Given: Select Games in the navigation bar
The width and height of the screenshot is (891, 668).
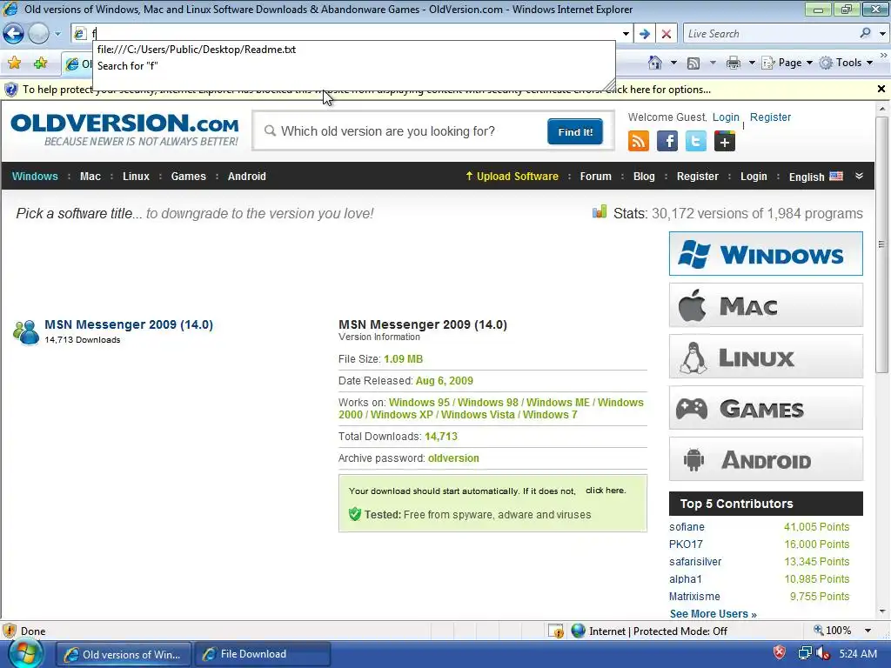Looking at the screenshot, I should [x=188, y=176].
